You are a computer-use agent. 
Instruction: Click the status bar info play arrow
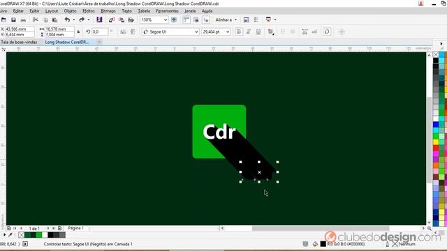coord(25,244)
